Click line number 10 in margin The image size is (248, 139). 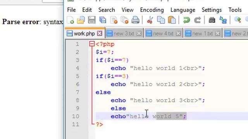pos(76,116)
